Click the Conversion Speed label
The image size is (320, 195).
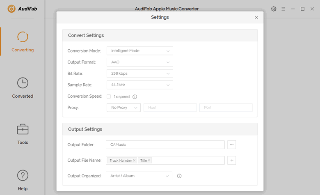point(85,96)
